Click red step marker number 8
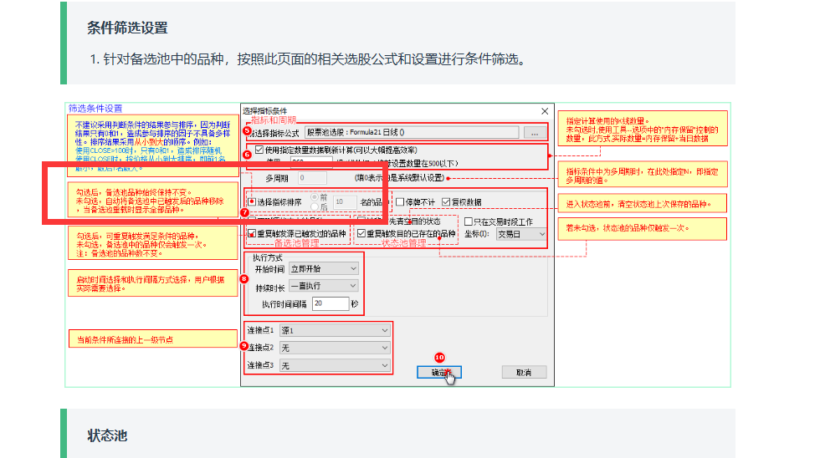The image size is (820, 458). point(244,278)
